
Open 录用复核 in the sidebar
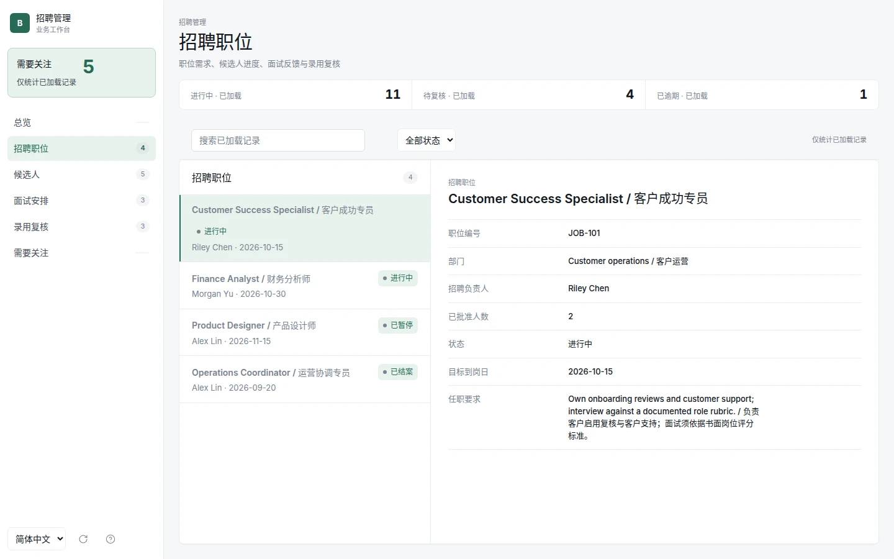(81, 227)
